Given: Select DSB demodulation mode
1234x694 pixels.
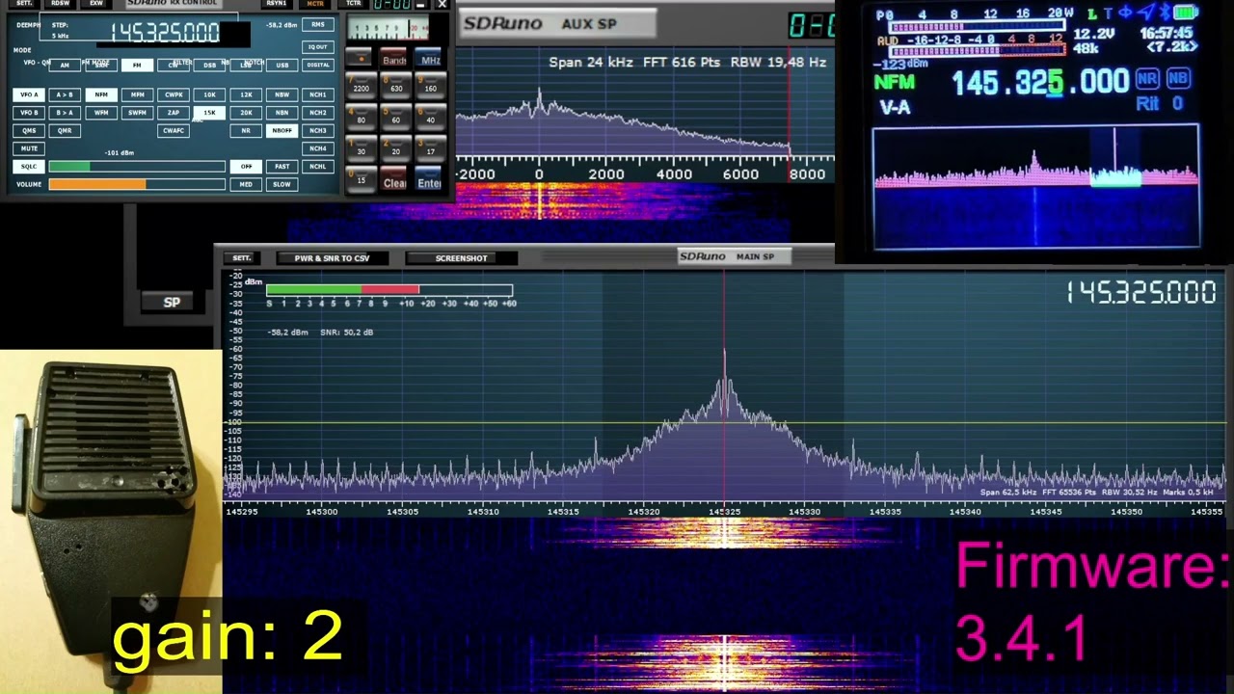Looking at the screenshot, I should (209, 65).
